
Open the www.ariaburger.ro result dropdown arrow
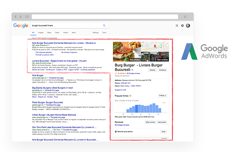pos(48,78)
